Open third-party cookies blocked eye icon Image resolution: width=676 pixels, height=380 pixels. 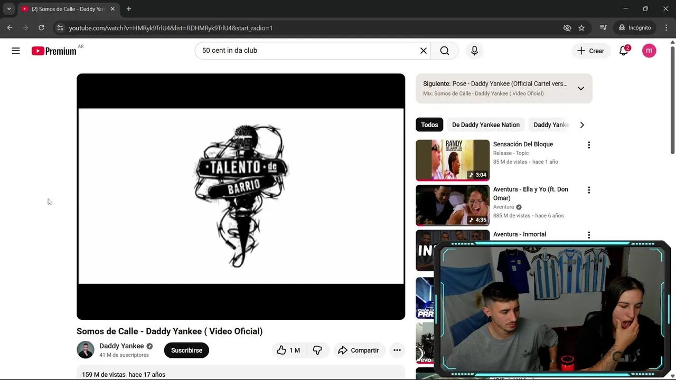[567, 28]
